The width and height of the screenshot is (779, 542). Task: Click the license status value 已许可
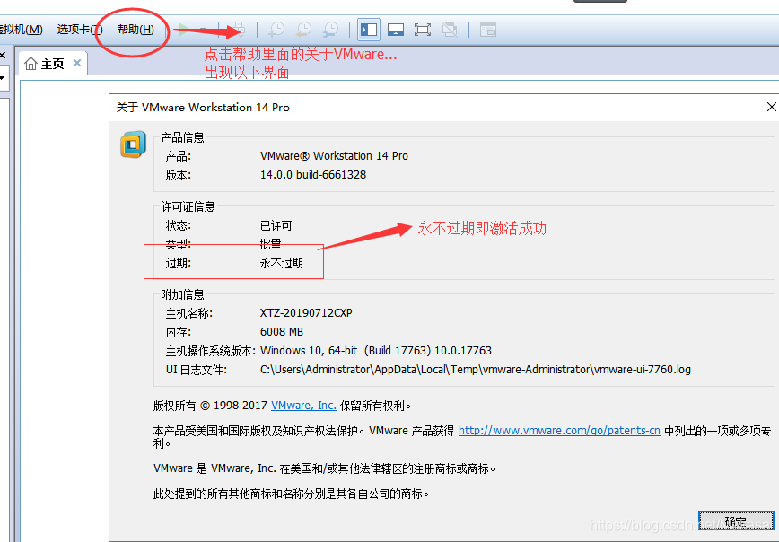click(276, 225)
